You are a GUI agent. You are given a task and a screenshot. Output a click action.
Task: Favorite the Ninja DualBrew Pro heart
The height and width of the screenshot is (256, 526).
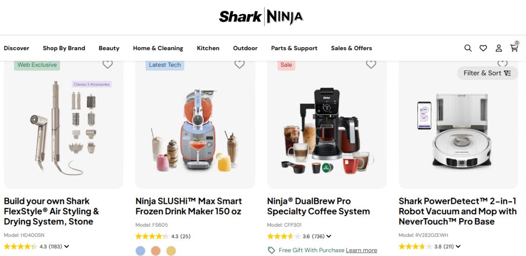[371, 64]
